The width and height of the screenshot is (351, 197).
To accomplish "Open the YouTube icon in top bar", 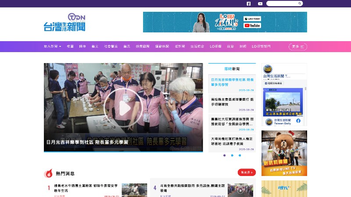I will tap(260, 4).
